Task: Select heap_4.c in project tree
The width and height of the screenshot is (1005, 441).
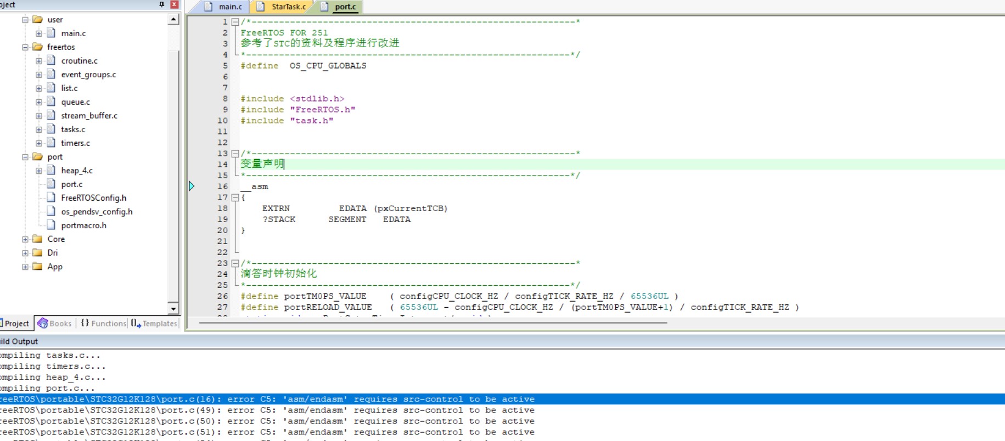Action: [77, 171]
